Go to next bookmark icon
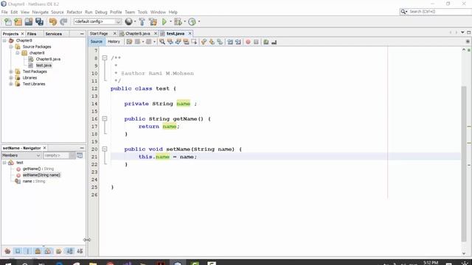Screen dimensions: 472x265 tap(212, 42)
